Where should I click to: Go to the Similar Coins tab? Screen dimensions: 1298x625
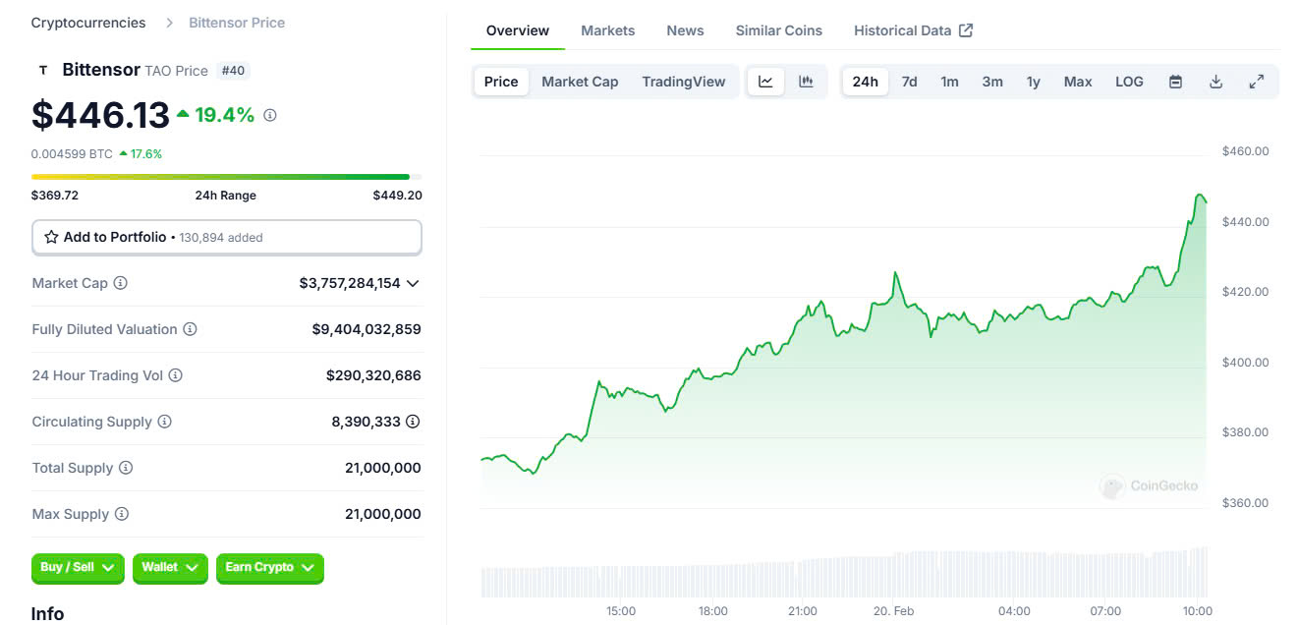point(778,30)
